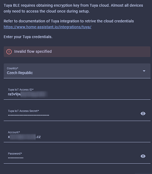Screen dimensions: 152x174
Task: Expand the Country dropdown arrow
Action: 144,71
